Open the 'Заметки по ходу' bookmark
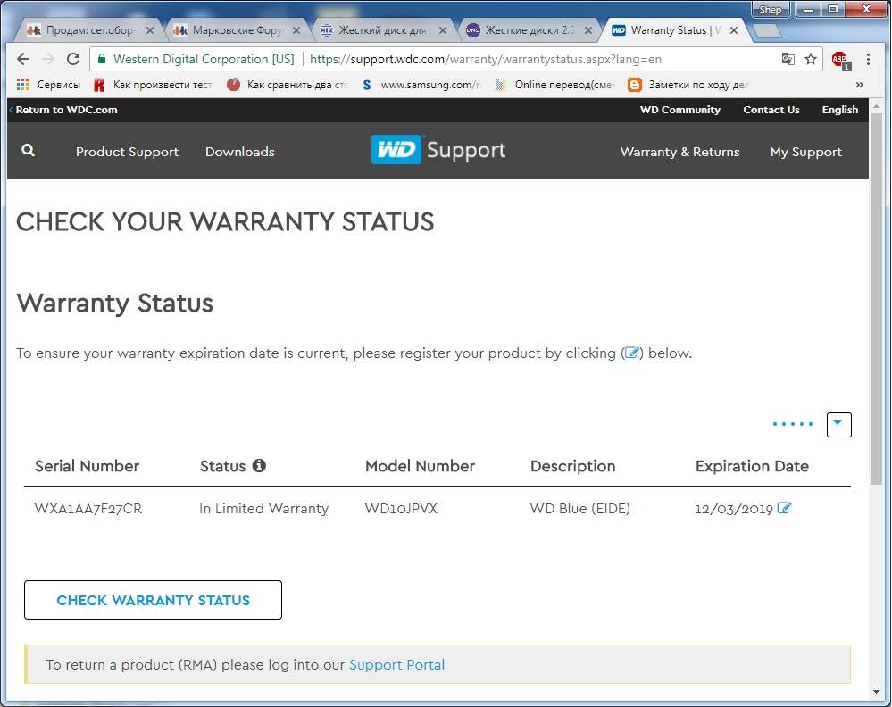Screen dimensions: 892x707 click(689, 85)
